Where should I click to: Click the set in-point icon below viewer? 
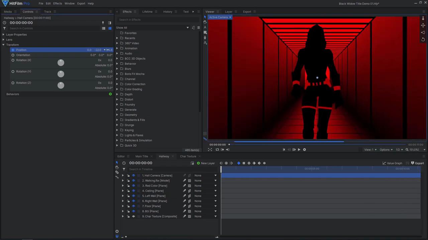(222, 150)
